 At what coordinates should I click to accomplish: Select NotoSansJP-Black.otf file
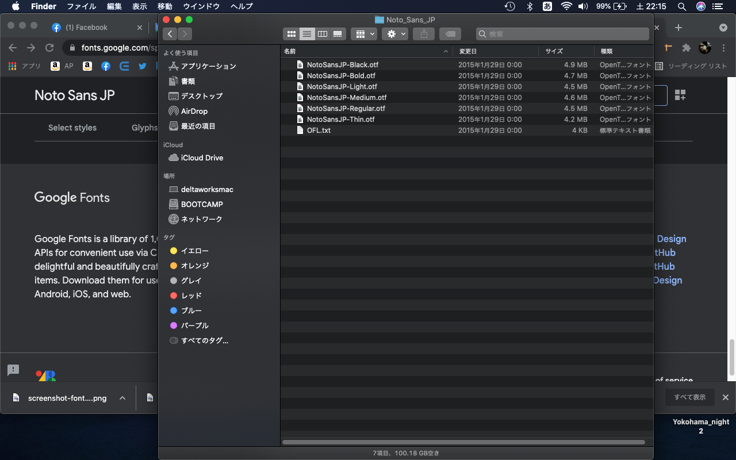pyautogui.click(x=467, y=65)
